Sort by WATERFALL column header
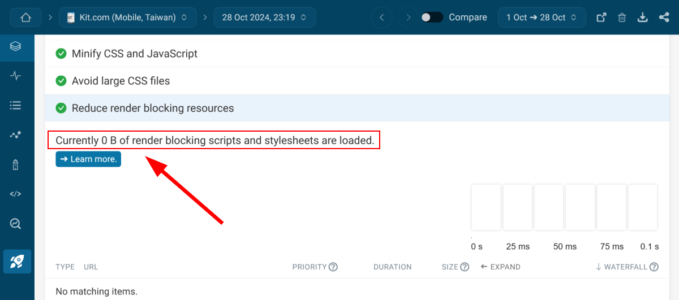 click(621, 267)
